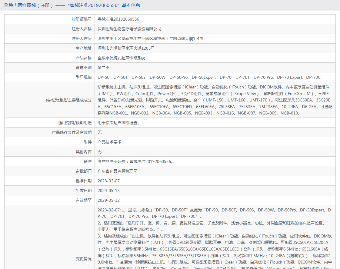Select the effective date 2024-05-13
Screen dimensions: 340x269
coord(108,191)
